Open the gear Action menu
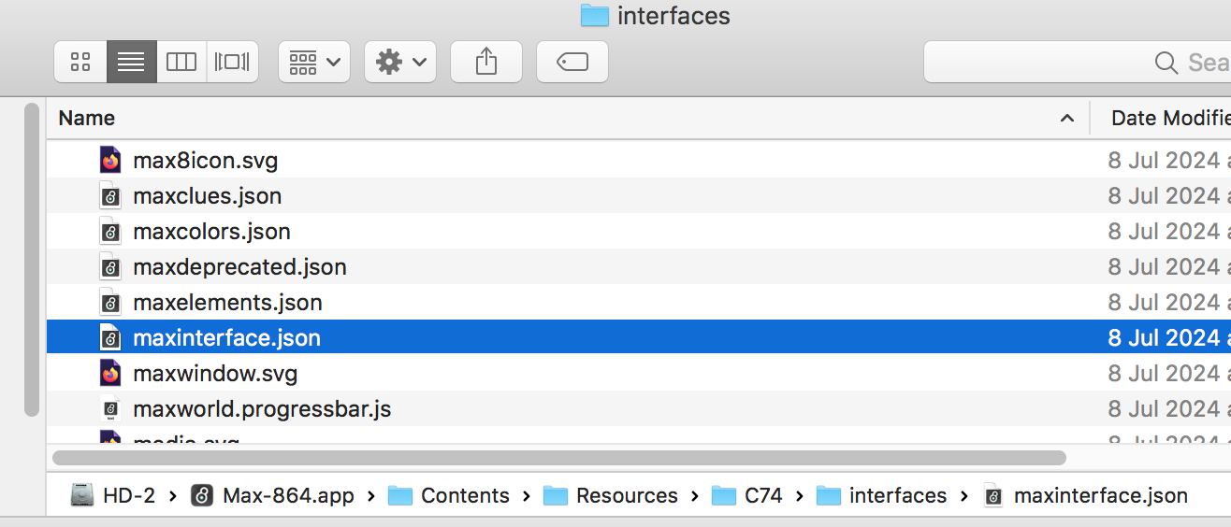Screen dimensions: 1231x527 [400, 63]
